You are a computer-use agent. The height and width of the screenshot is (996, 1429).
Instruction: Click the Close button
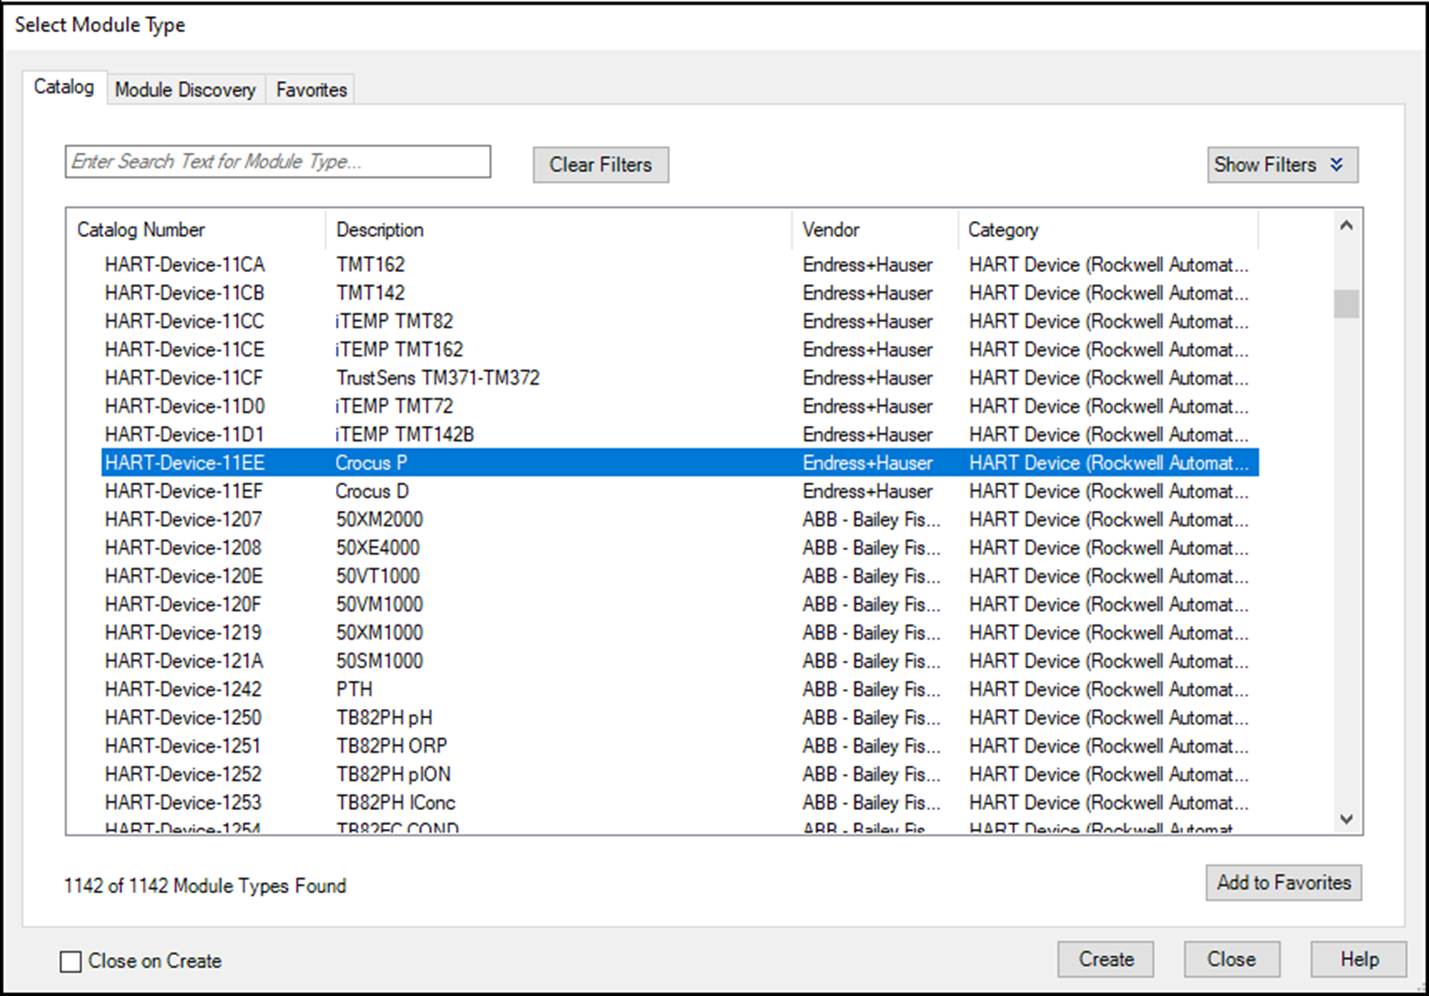tap(1231, 959)
